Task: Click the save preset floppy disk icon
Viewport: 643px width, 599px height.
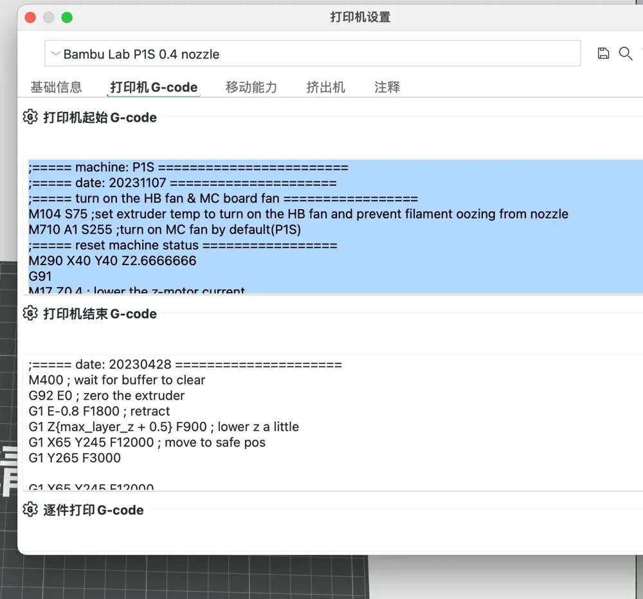Action: tap(603, 53)
